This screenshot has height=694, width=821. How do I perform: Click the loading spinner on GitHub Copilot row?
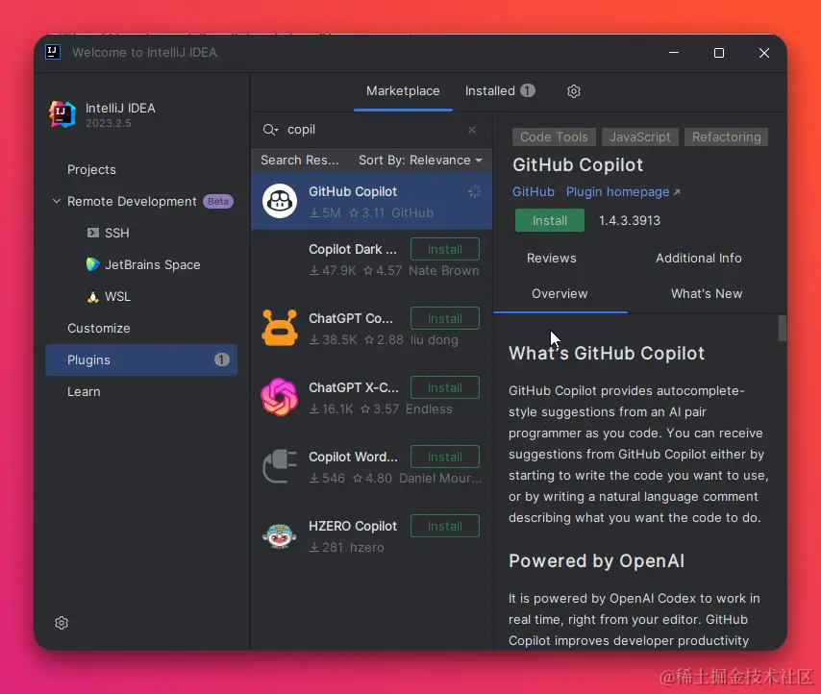(x=474, y=191)
